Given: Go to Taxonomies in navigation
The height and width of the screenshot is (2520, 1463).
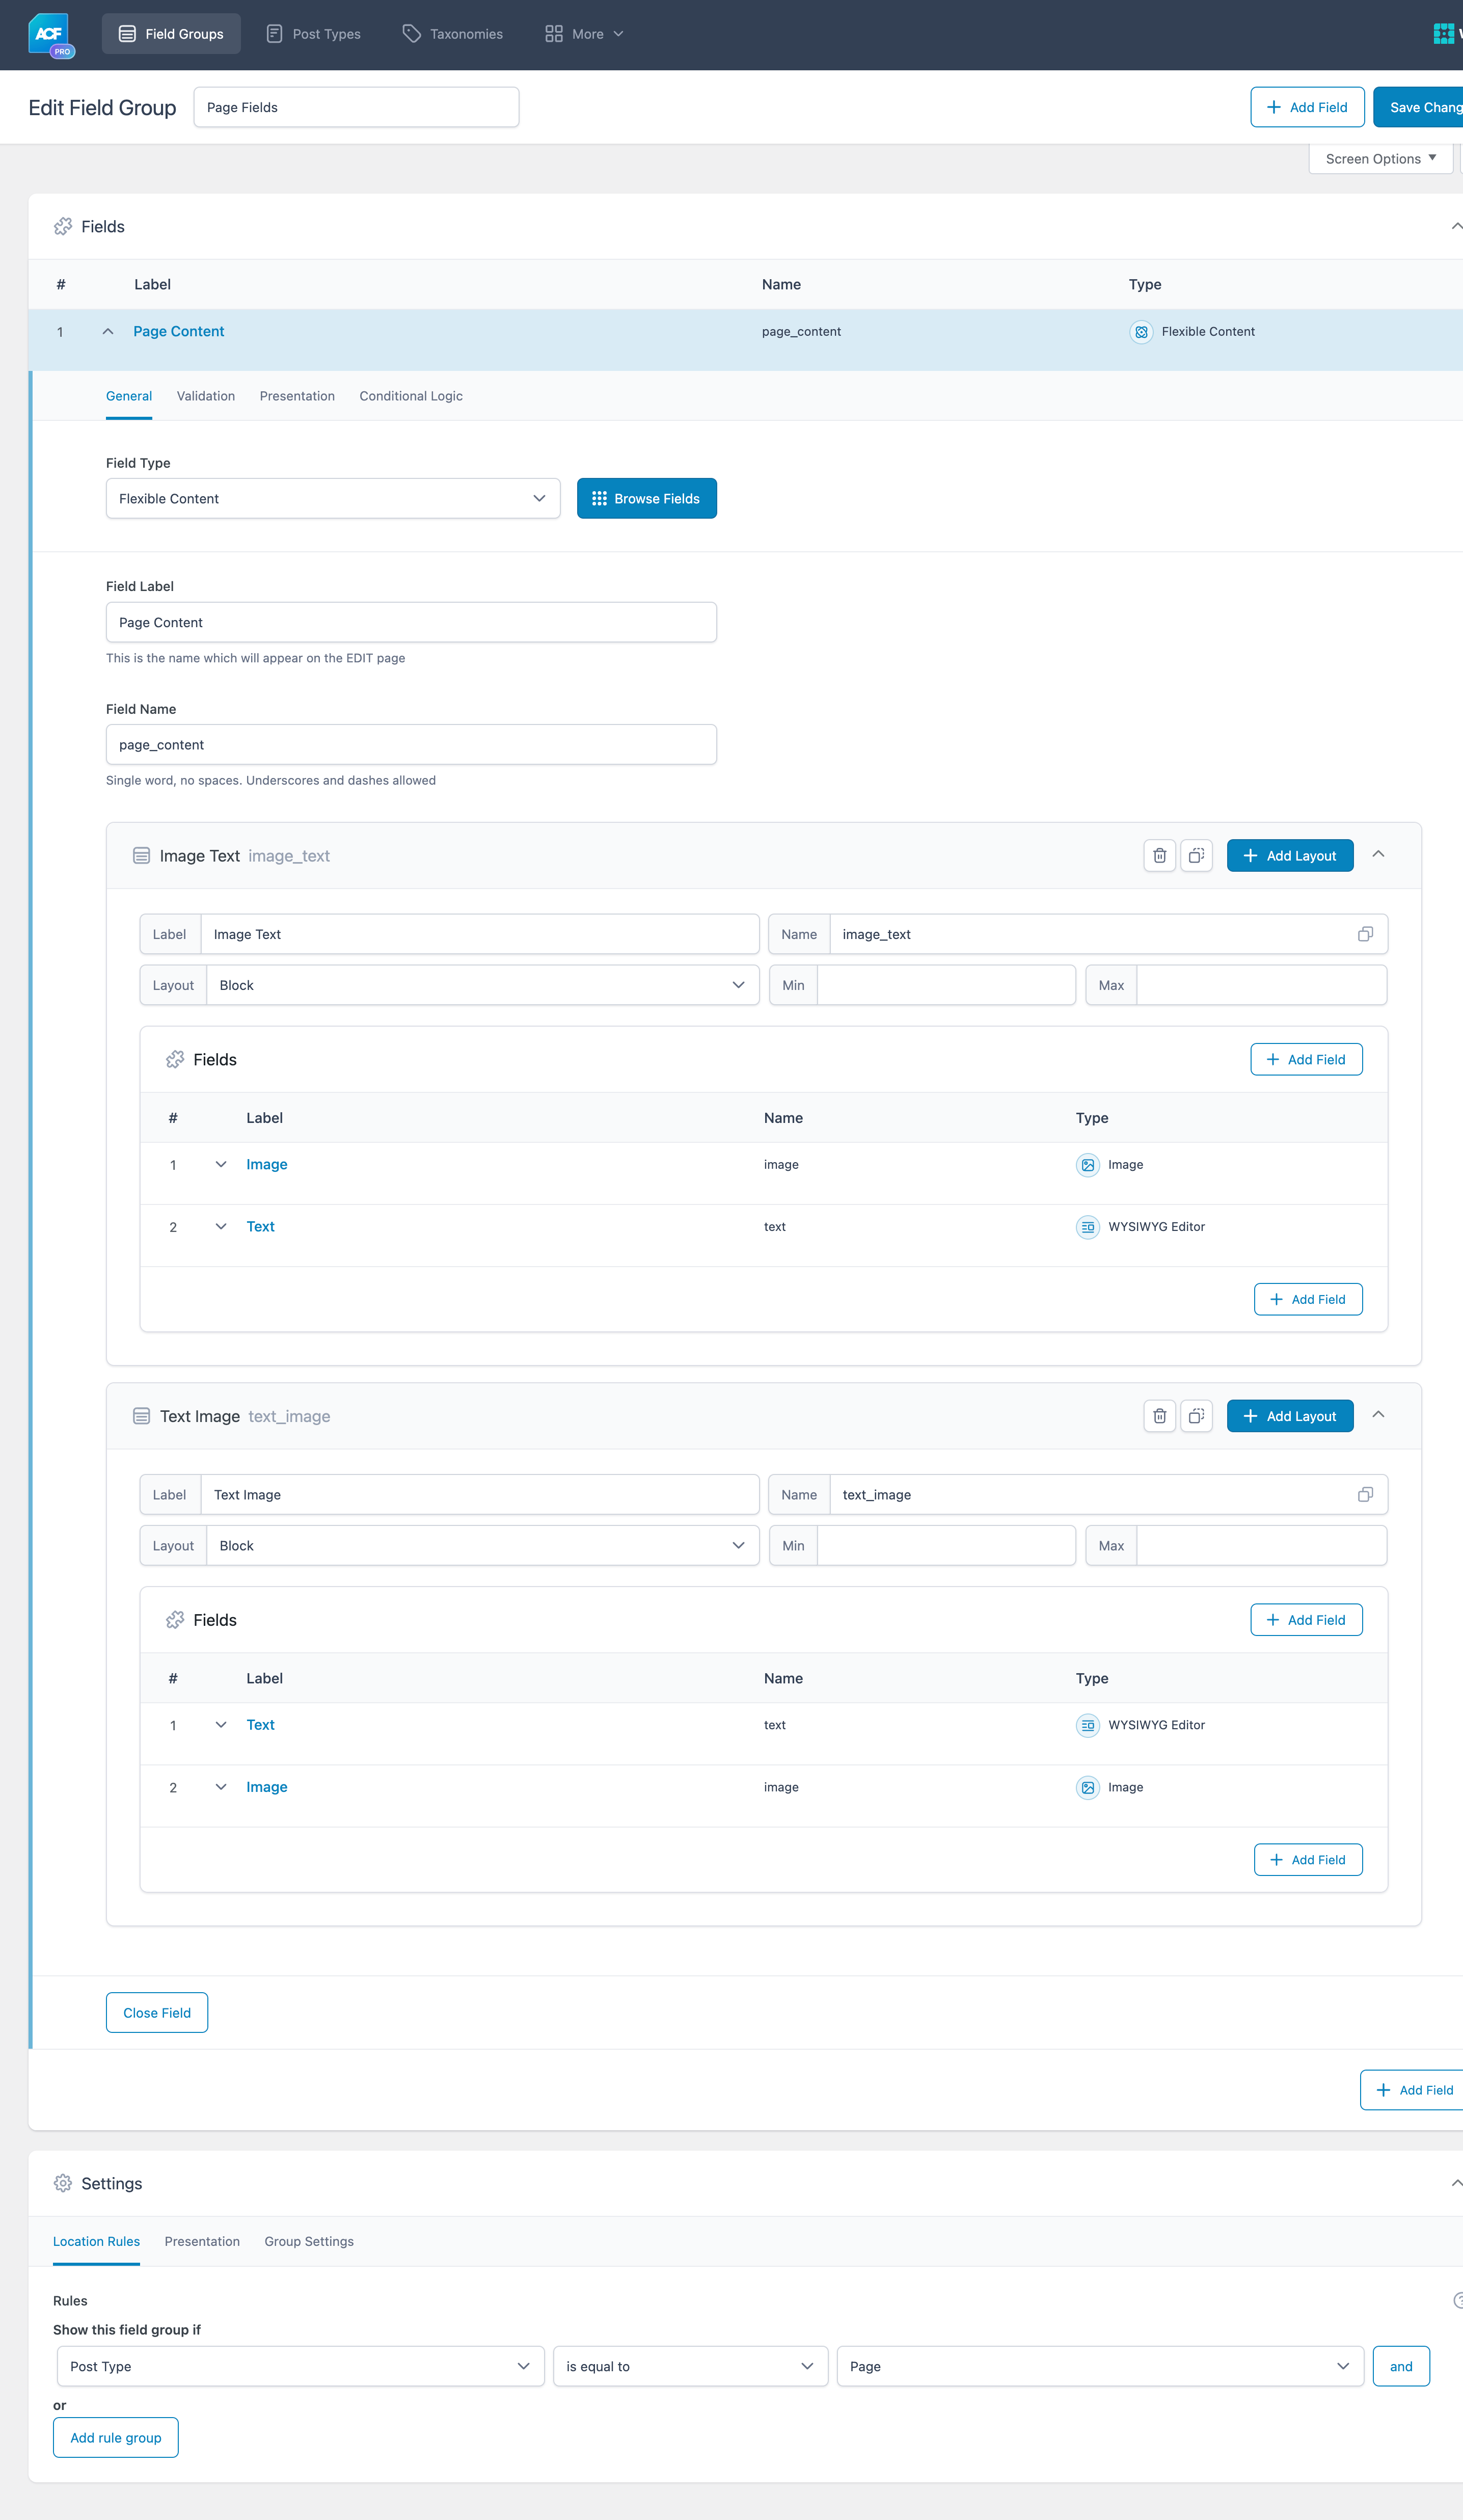Looking at the screenshot, I should point(452,34).
